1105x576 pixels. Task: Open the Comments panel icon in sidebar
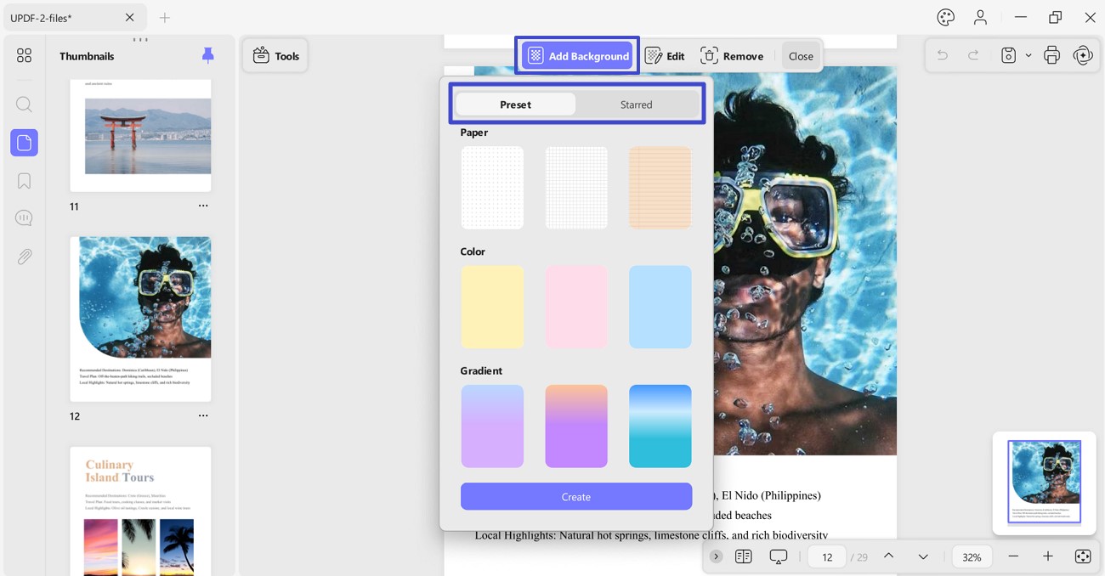click(24, 218)
